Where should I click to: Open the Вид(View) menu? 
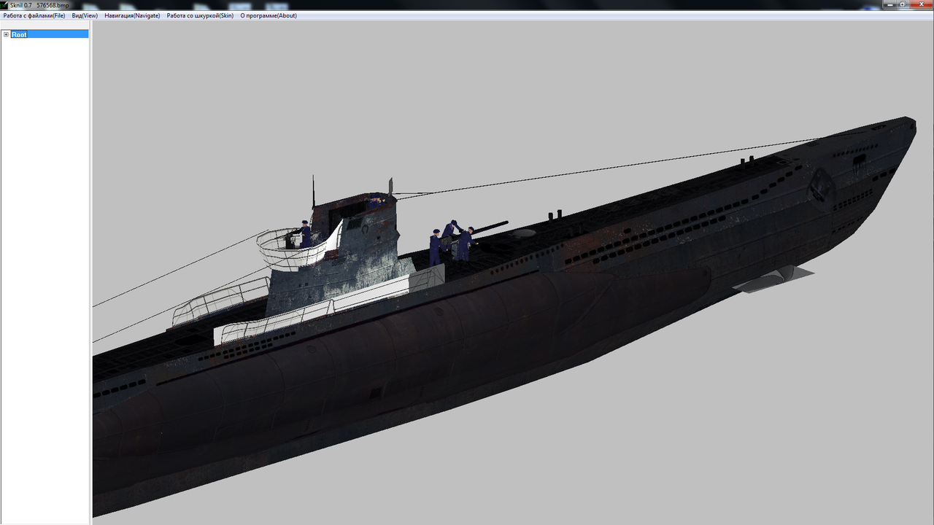[x=86, y=15]
